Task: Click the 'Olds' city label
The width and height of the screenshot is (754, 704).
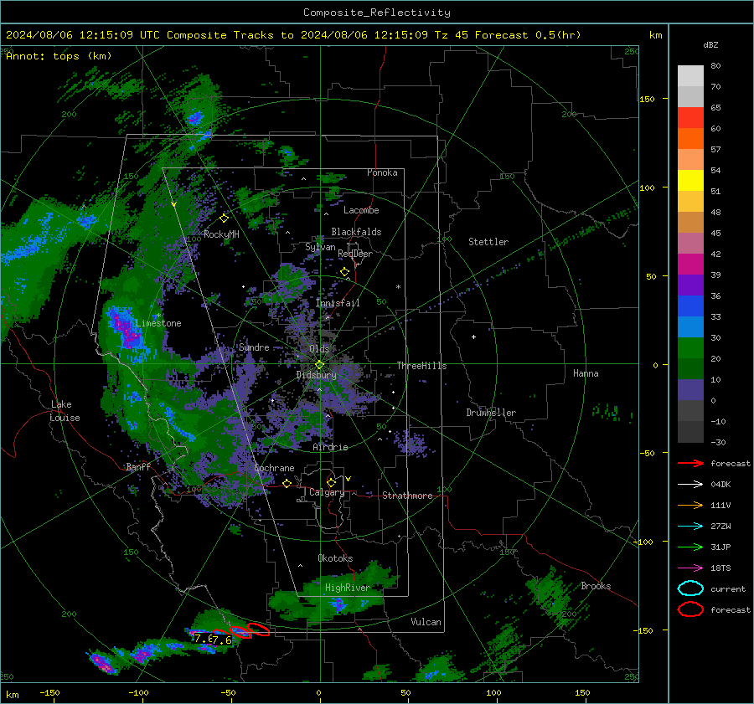Action: click(x=319, y=348)
